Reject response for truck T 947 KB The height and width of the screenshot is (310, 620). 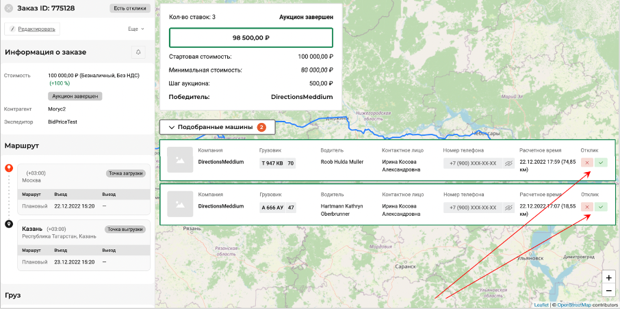click(587, 163)
